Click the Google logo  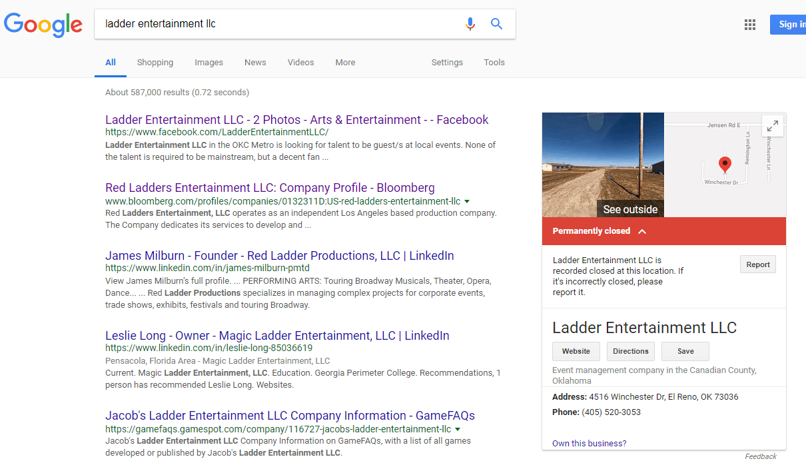(x=43, y=25)
